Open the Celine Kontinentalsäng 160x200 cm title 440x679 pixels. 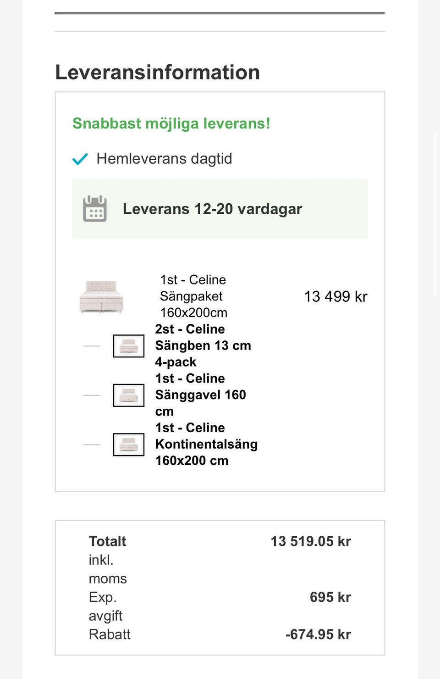point(206,444)
